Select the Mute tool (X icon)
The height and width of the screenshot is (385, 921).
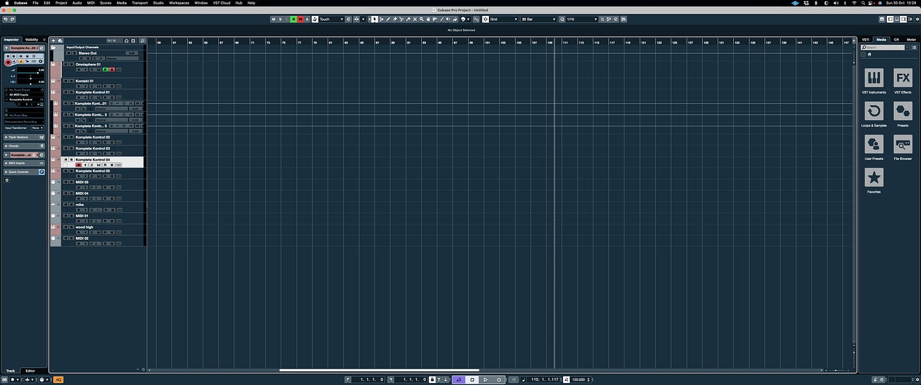pos(415,20)
